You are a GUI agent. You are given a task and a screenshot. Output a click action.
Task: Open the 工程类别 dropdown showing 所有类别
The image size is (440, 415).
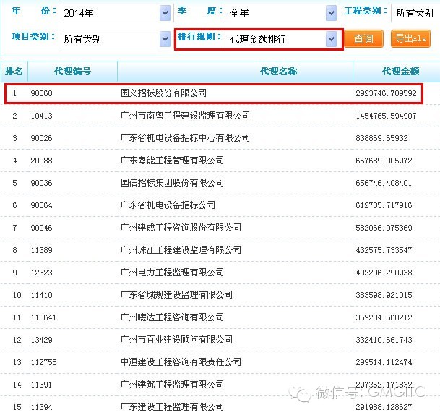[x=415, y=13]
